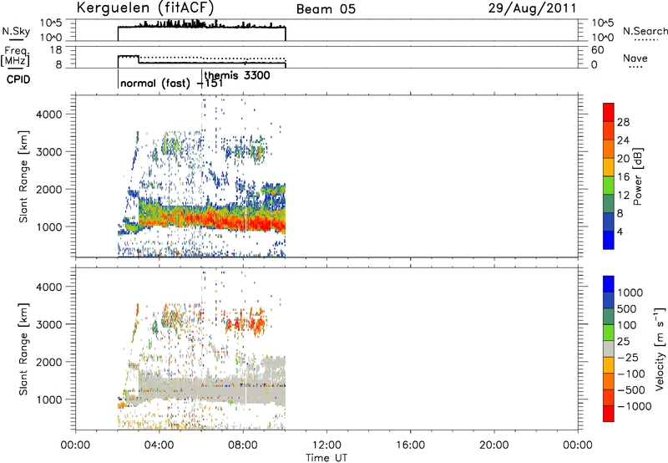Click the 'N.Search' legend label
The height and width of the screenshot is (463, 668).
[645, 31]
